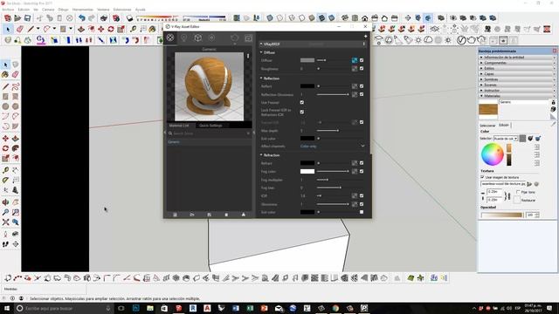The height and width of the screenshot is (314, 559).
Task: Click the create material icon in tray
Action: [553, 109]
